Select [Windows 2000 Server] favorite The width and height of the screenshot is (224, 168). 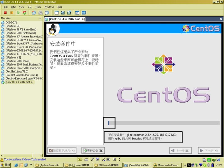pos(18,61)
